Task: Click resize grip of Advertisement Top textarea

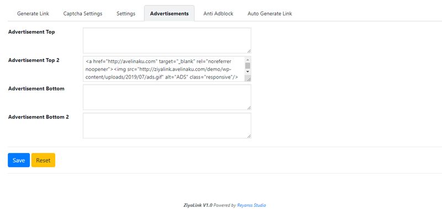Action: (249, 51)
